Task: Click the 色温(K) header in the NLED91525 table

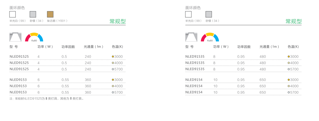Action: [117, 47]
